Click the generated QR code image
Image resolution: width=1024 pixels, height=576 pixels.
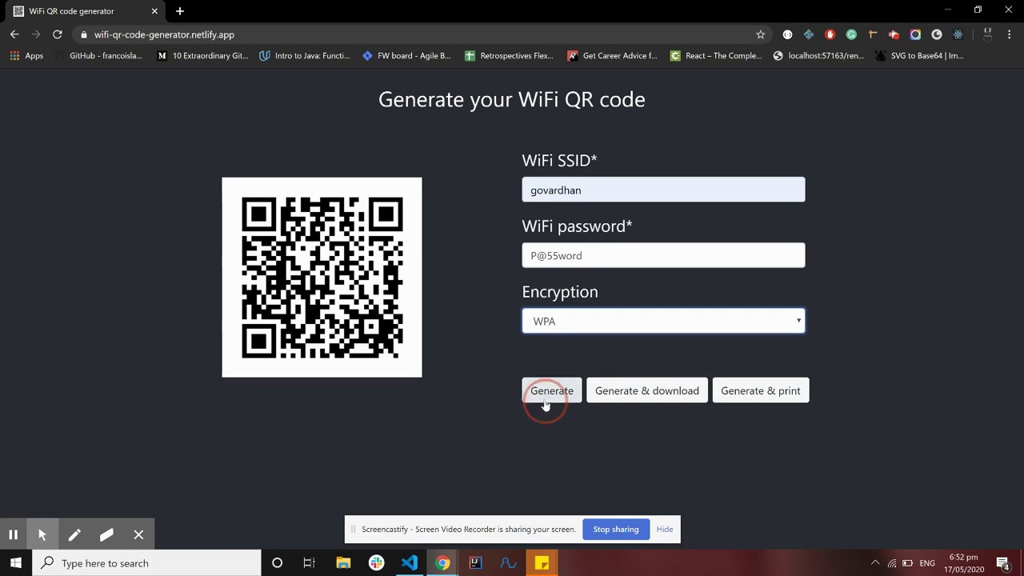(x=322, y=277)
